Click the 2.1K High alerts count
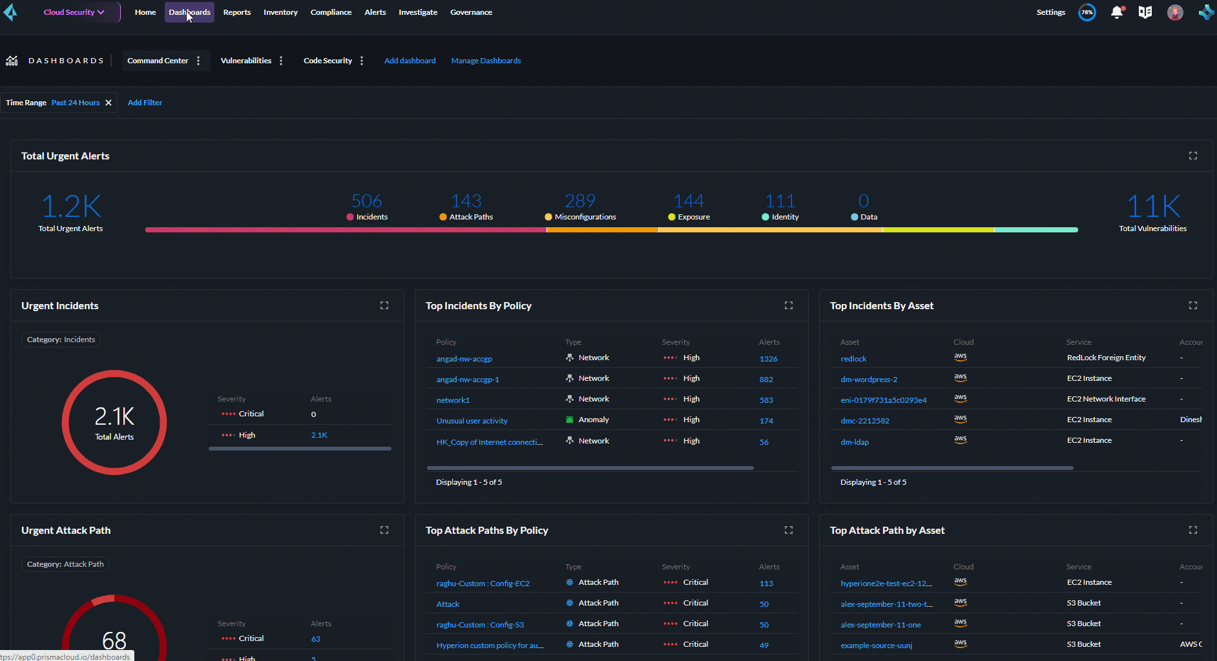Viewport: 1217px width, 661px height. pyautogui.click(x=319, y=435)
